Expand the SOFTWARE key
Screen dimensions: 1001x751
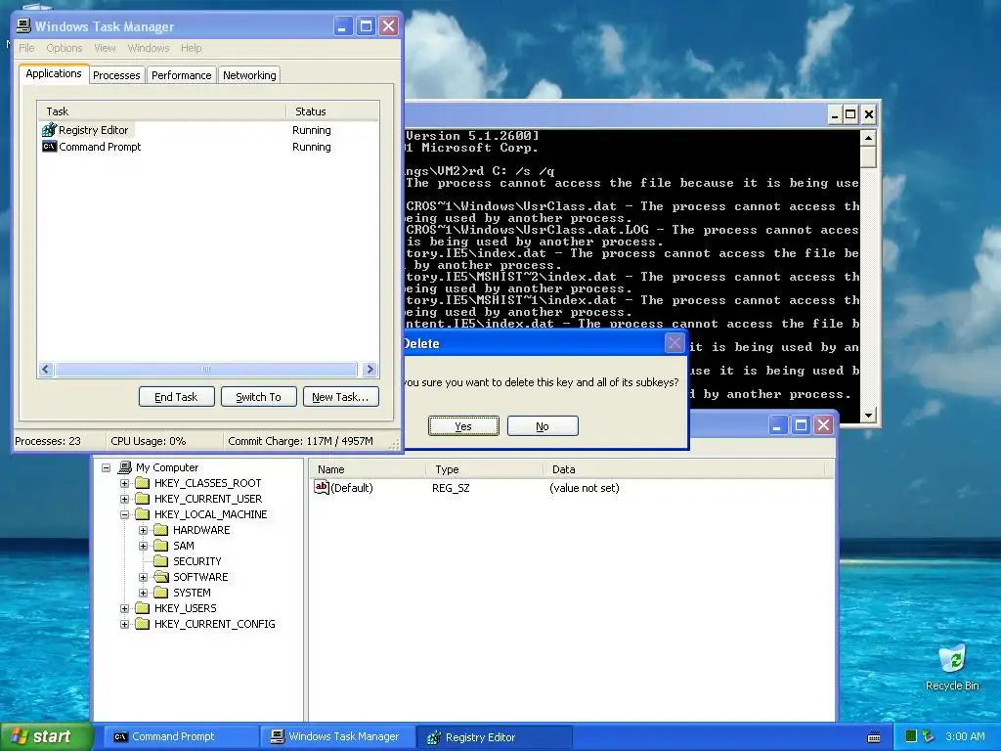pos(143,577)
